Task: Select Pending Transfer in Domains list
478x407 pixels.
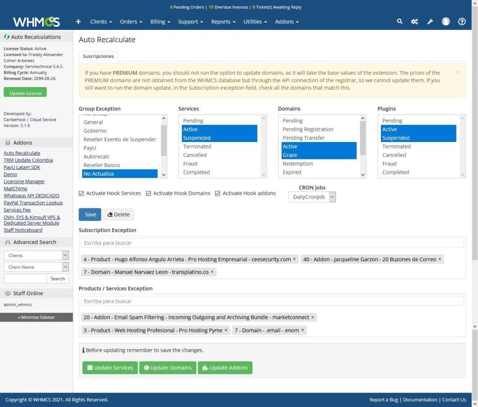Action: coord(319,138)
